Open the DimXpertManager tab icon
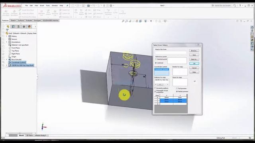This screenshot has width=255, height=143. click(24, 27)
